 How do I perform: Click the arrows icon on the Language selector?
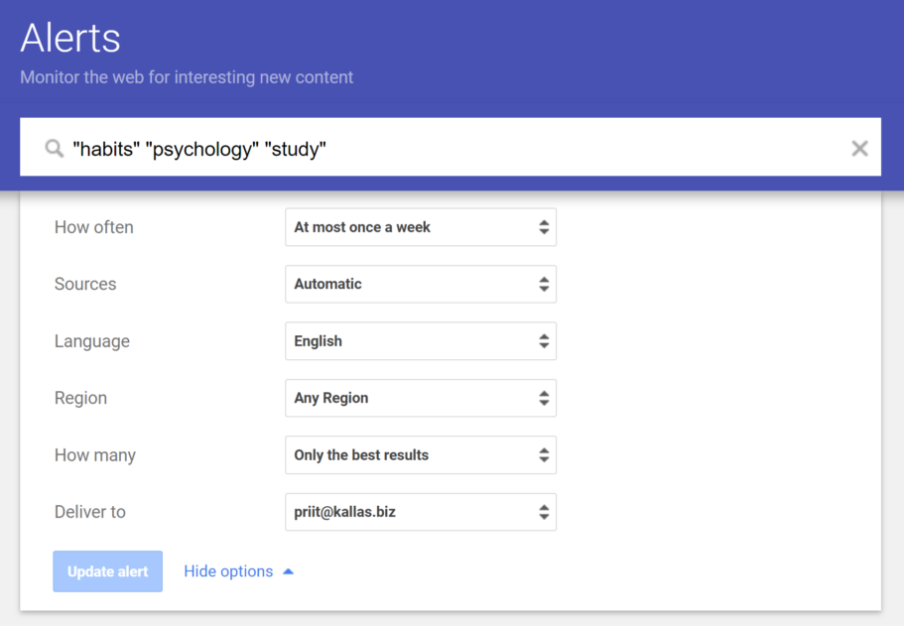coord(544,340)
